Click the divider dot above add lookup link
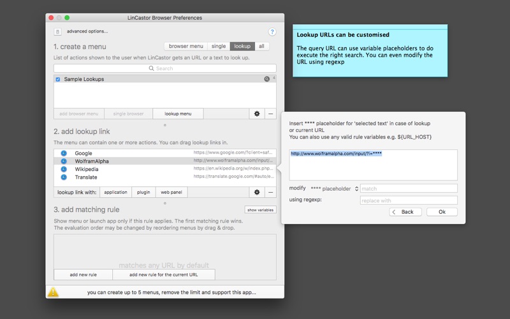Screen dimensions: 510x319 (165, 125)
